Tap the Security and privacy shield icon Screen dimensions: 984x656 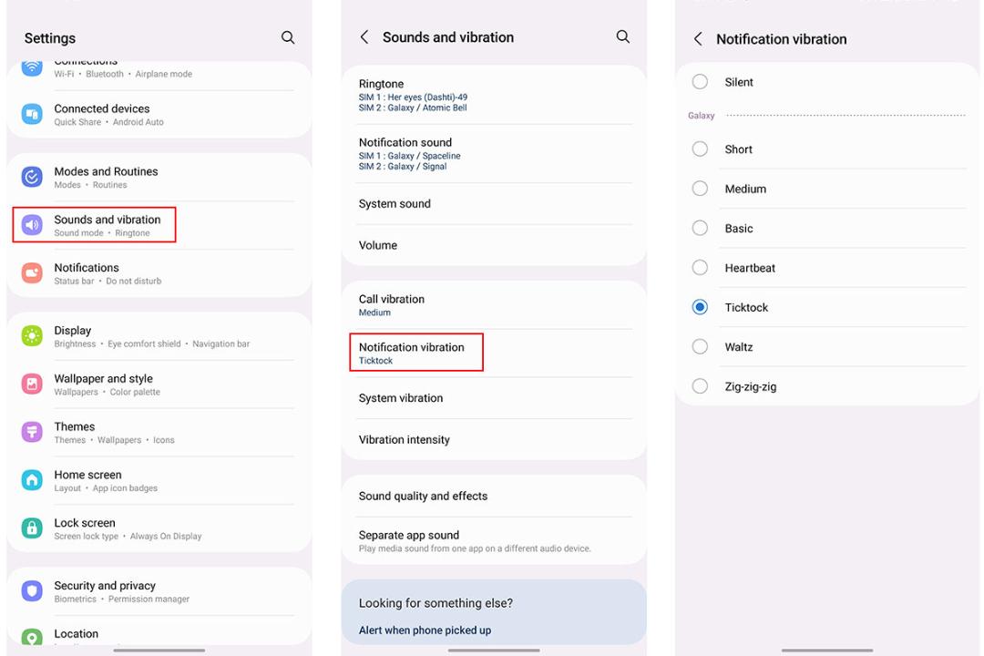coord(32,590)
